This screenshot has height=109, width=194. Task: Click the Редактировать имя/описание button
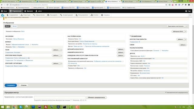pyautogui.click(x=176, y=26)
